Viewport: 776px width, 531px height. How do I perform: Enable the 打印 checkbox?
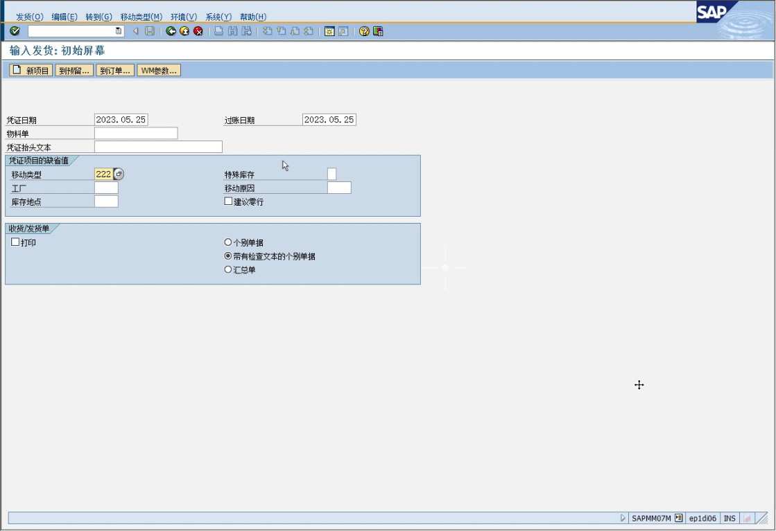coord(15,242)
